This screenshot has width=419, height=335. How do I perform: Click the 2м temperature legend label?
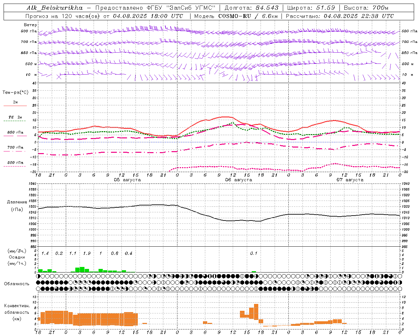[x=15, y=102]
